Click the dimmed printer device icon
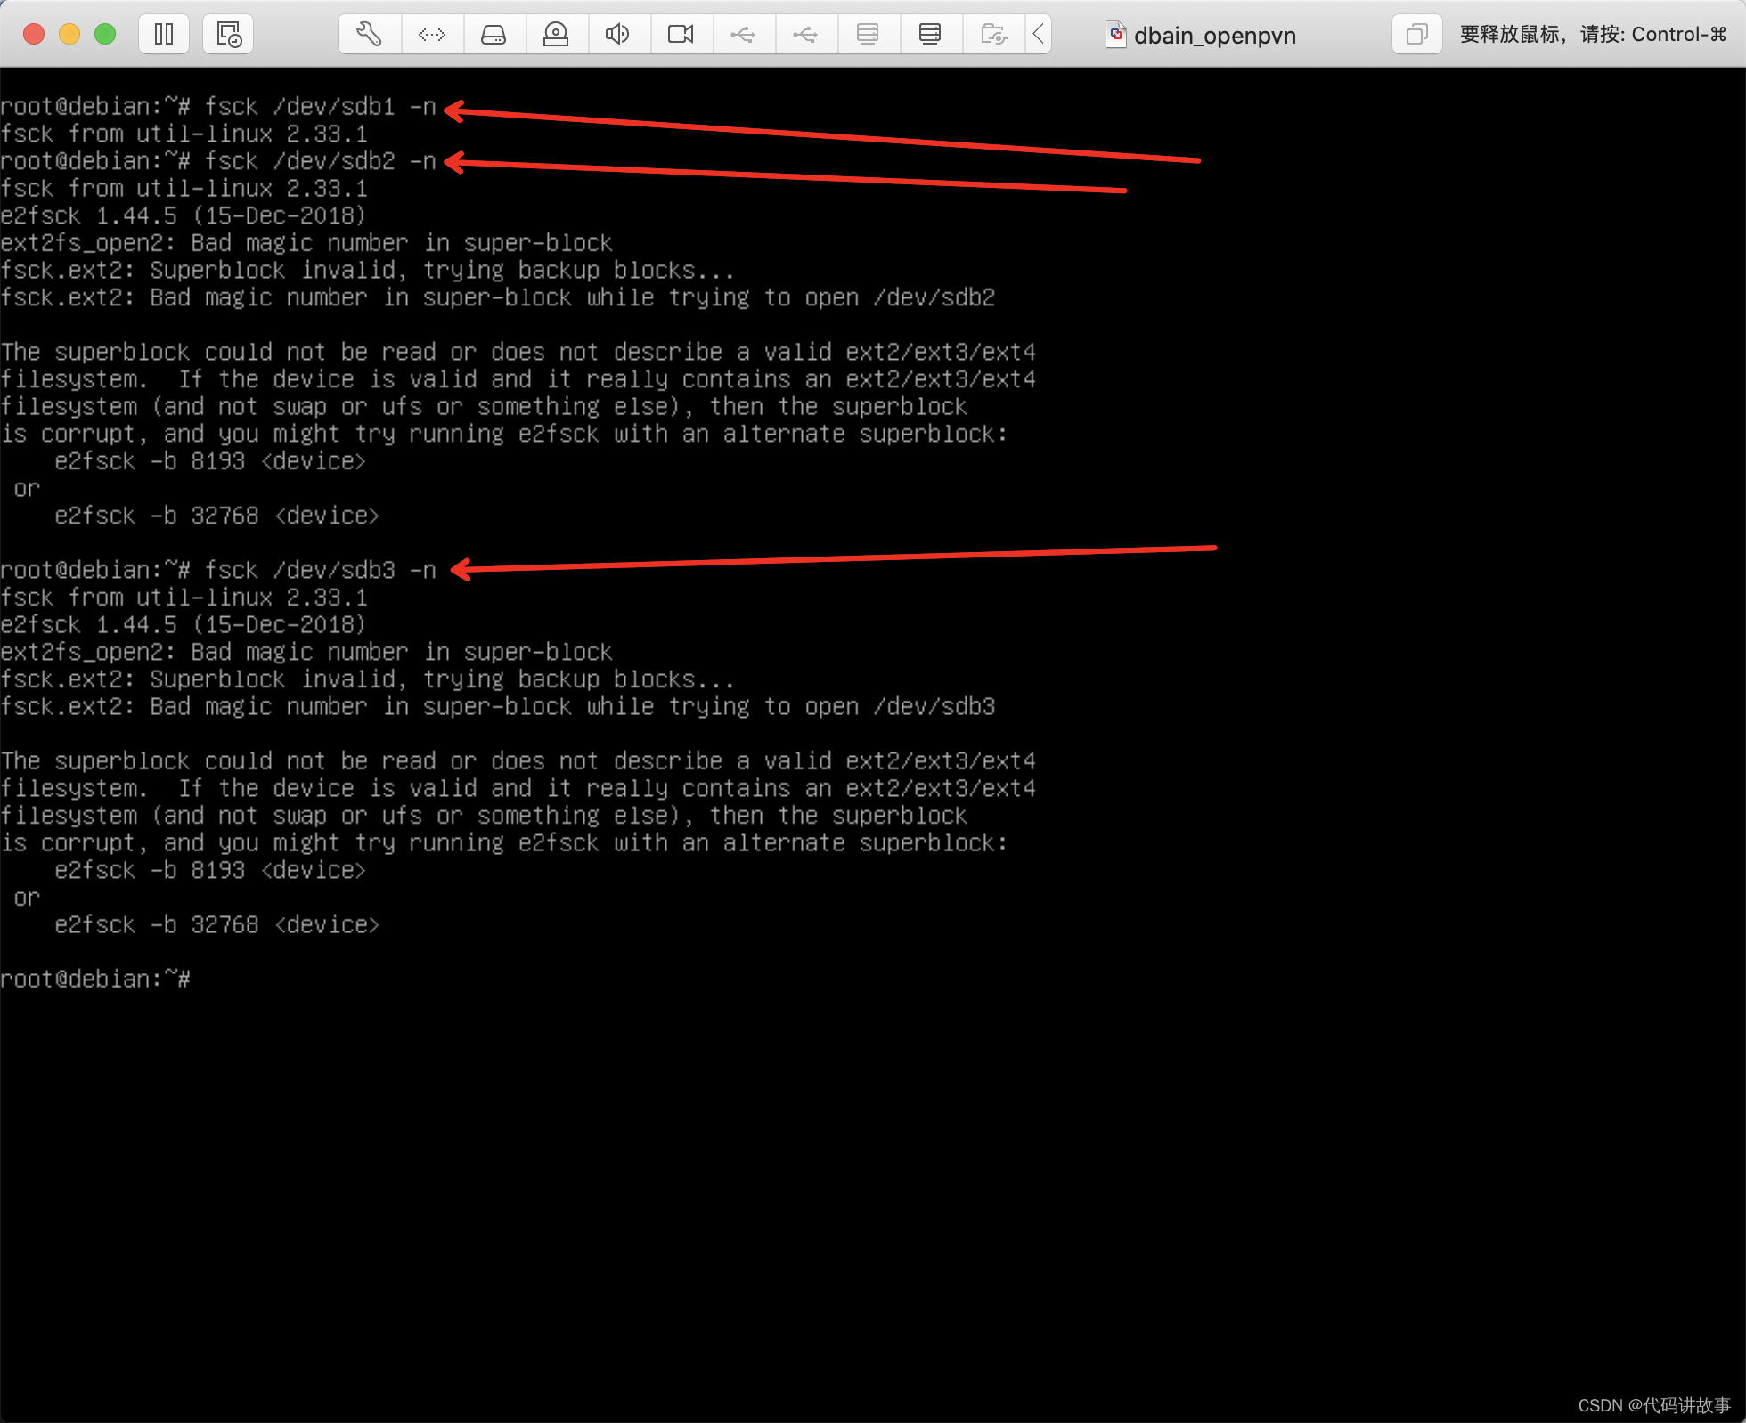This screenshot has height=1423, width=1746. pos(868,35)
